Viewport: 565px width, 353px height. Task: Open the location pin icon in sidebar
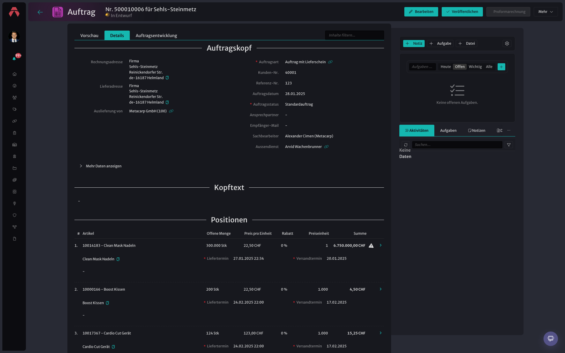pos(14,204)
